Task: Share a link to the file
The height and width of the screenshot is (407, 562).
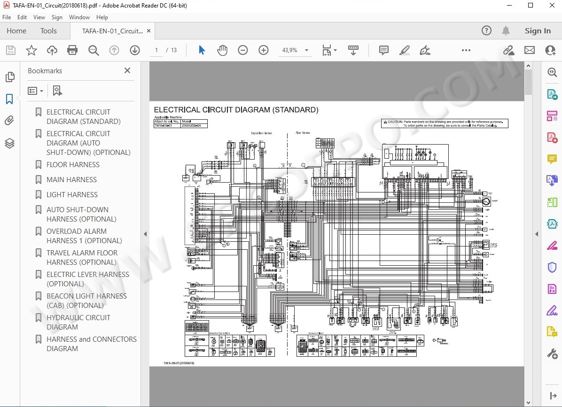Action: pyautogui.click(x=508, y=50)
